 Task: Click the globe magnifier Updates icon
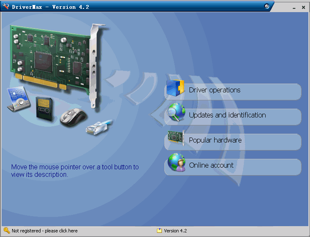(176, 113)
